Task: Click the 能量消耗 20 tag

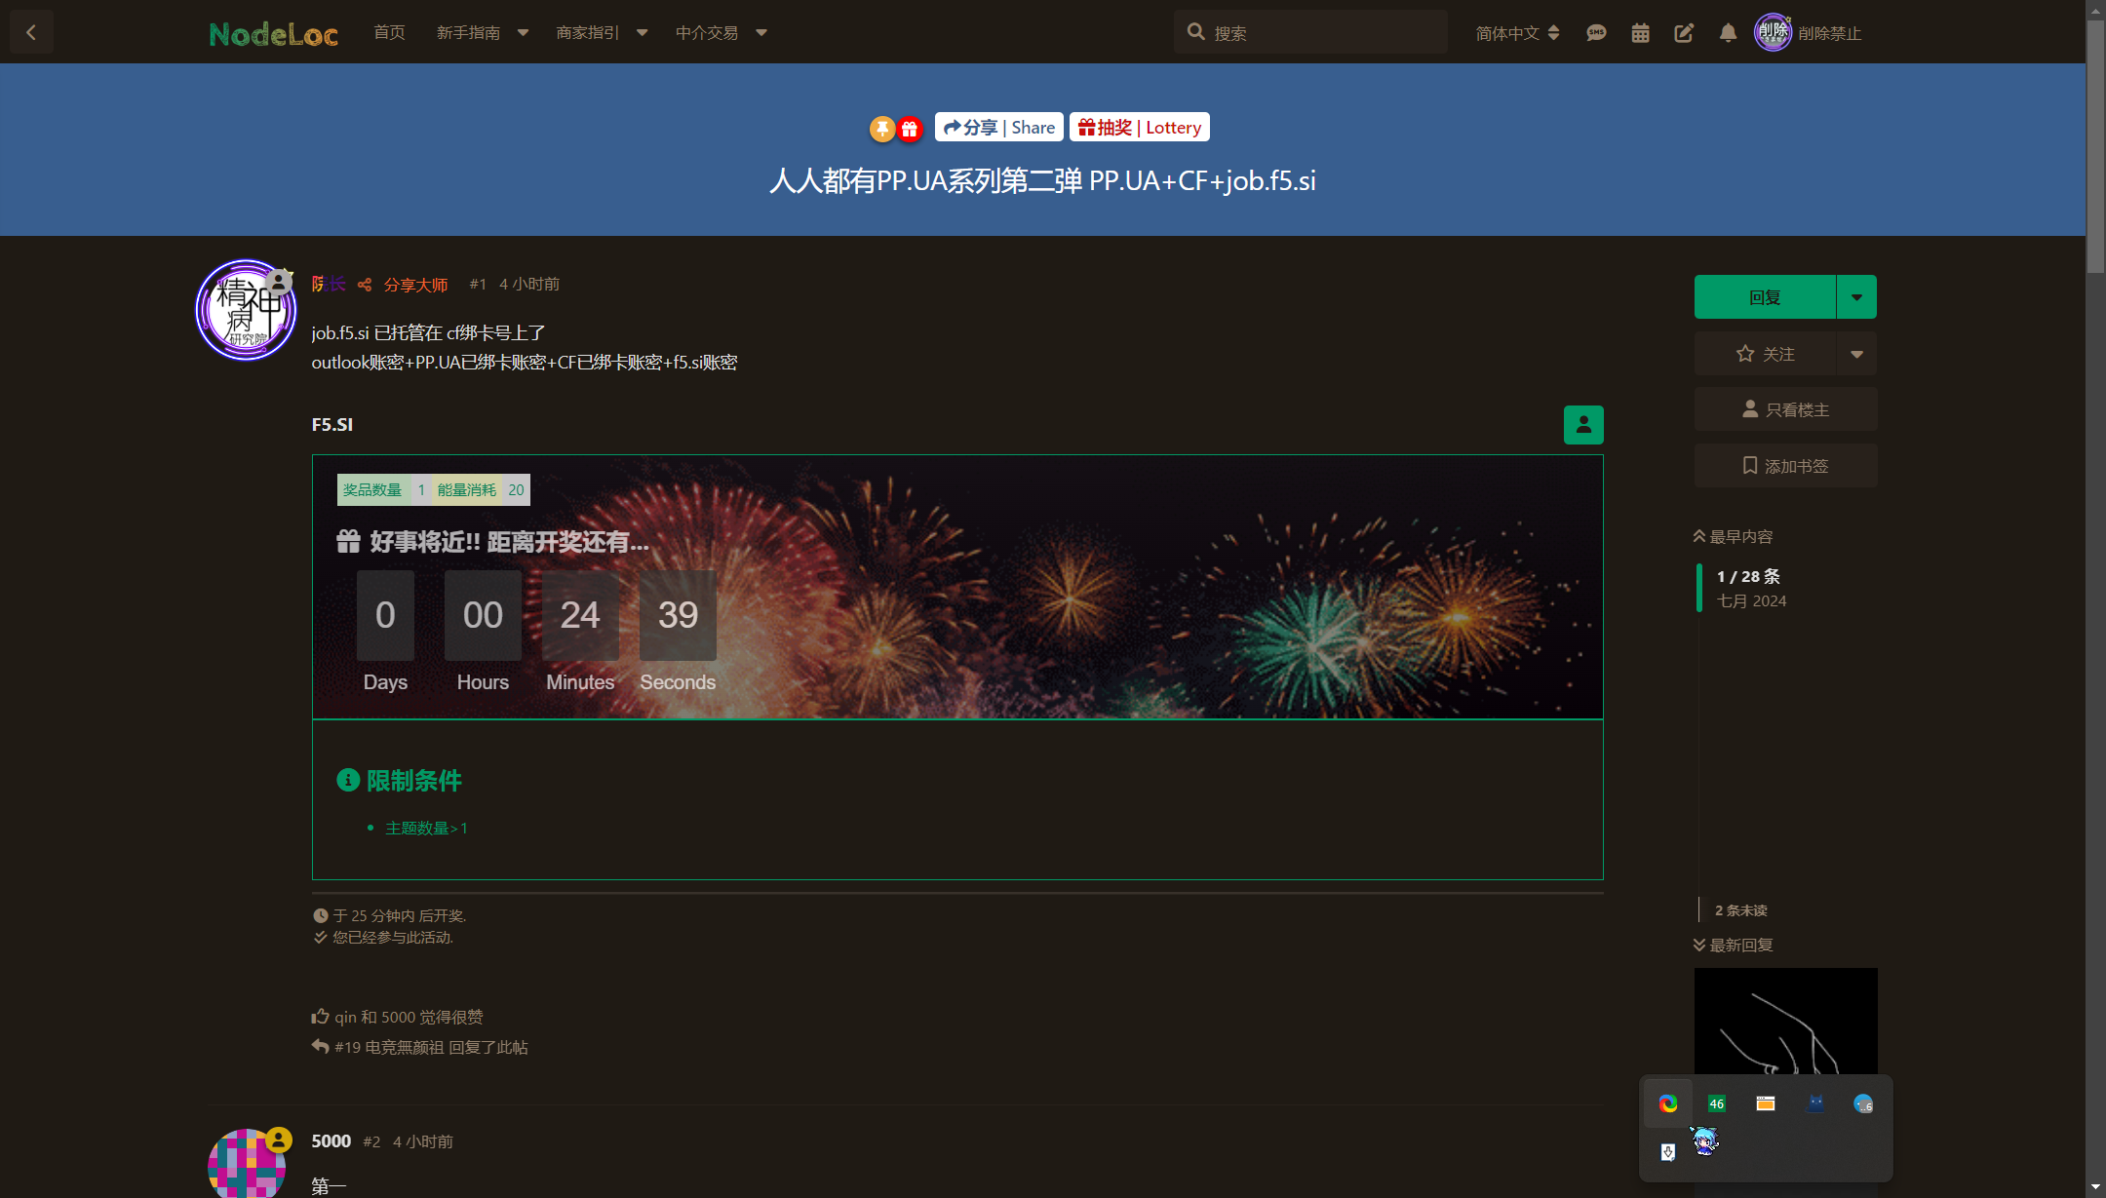Action: [x=481, y=489]
